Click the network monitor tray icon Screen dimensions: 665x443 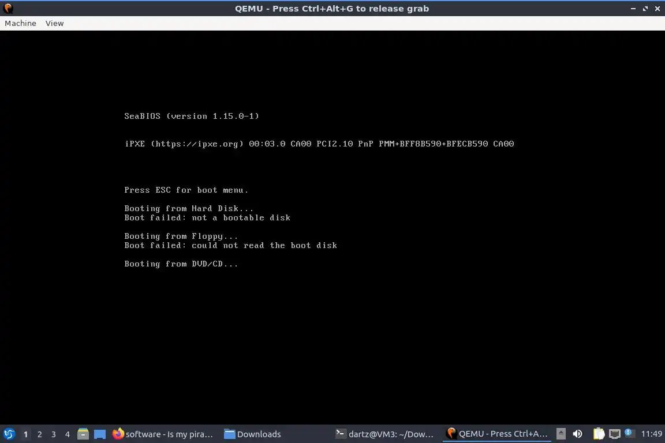(615, 434)
